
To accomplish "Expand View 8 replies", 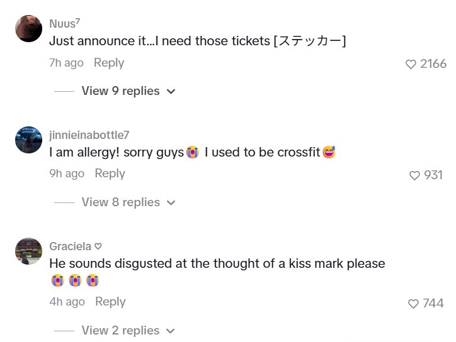I will (120, 202).
